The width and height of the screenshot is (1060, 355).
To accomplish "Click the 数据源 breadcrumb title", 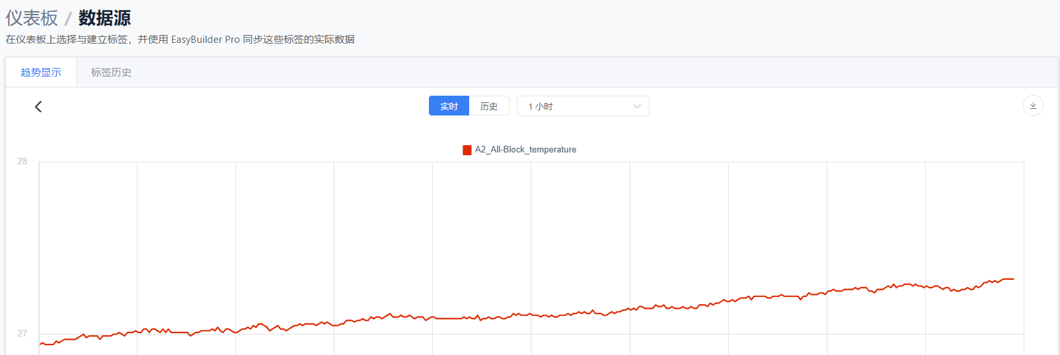I will pyautogui.click(x=104, y=18).
